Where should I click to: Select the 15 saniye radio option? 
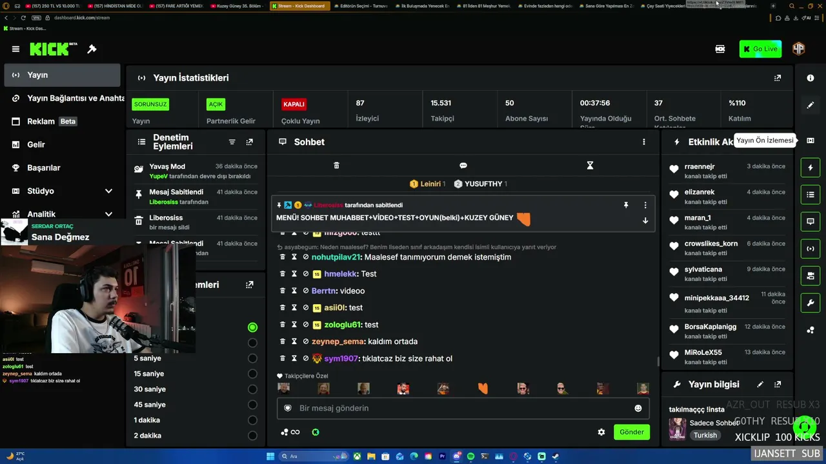pyautogui.click(x=252, y=374)
